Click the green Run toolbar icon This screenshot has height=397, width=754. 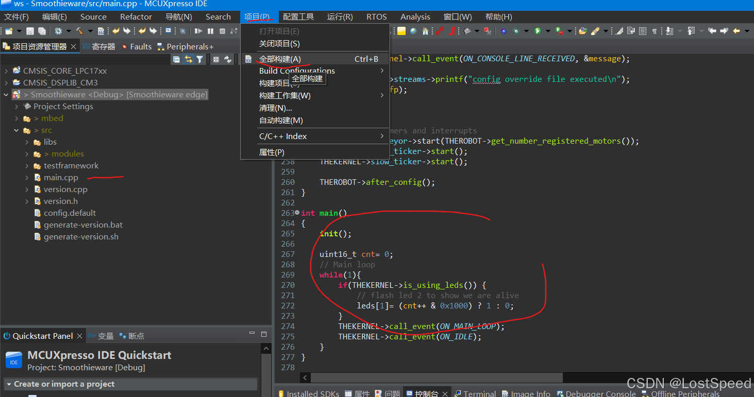pyautogui.click(x=538, y=31)
